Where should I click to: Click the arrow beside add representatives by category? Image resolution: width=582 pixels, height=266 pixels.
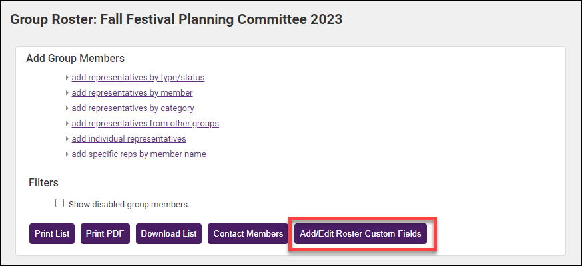(67, 108)
